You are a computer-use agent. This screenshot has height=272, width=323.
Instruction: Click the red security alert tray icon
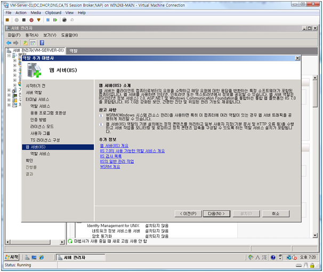click(x=294, y=258)
